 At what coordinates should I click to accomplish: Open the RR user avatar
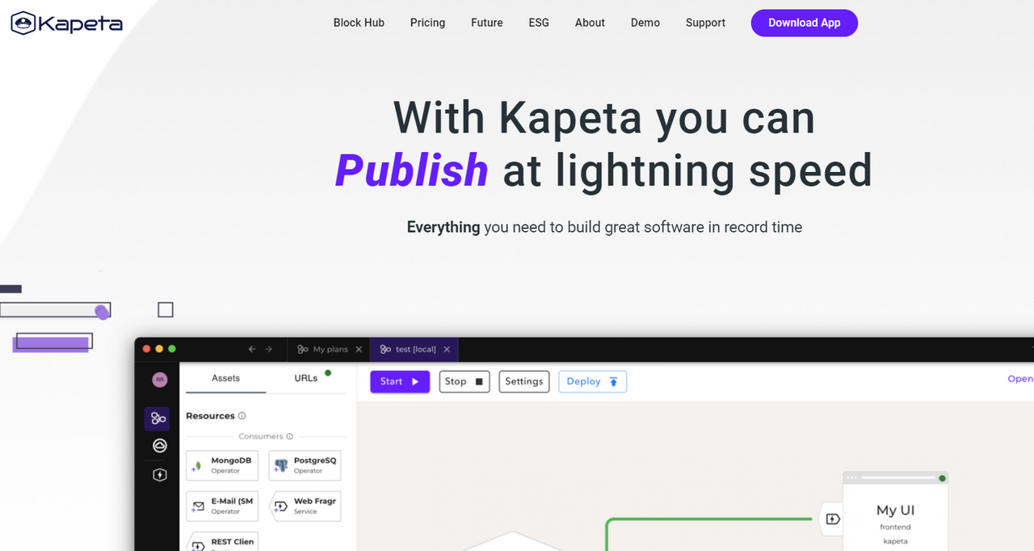tap(160, 379)
